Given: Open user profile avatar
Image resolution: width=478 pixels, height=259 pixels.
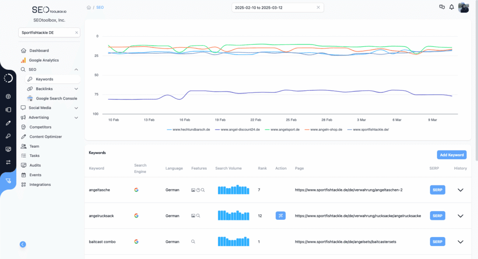Looking at the screenshot, I should pyautogui.click(x=464, y=7).
